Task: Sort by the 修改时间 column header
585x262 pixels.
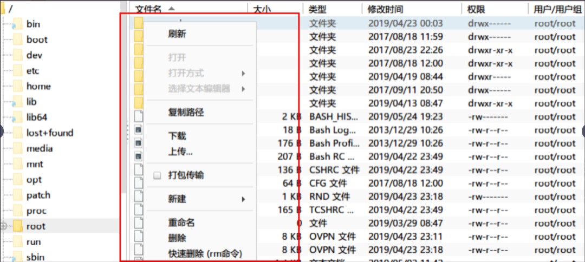Action: tap(386, 9)
